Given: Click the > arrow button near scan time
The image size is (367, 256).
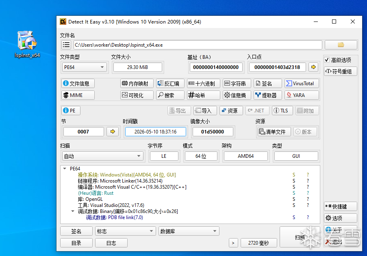Looking at the screenshot, I should (x=233, y=243).
